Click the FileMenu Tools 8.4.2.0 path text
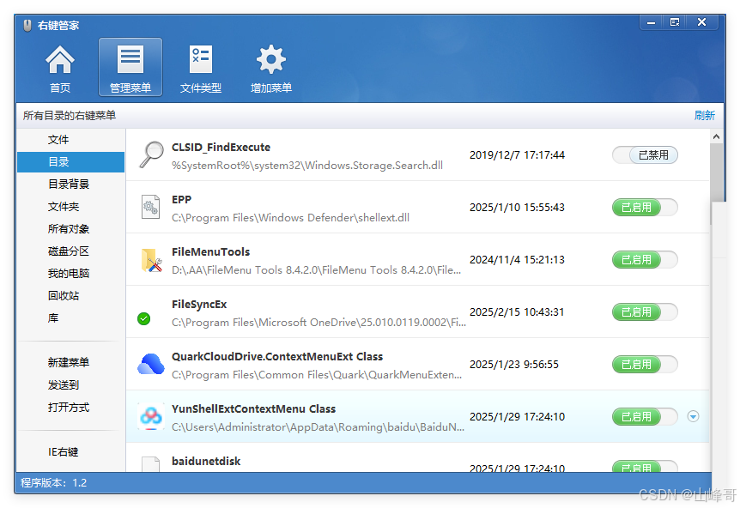 [x=316, y=270]
